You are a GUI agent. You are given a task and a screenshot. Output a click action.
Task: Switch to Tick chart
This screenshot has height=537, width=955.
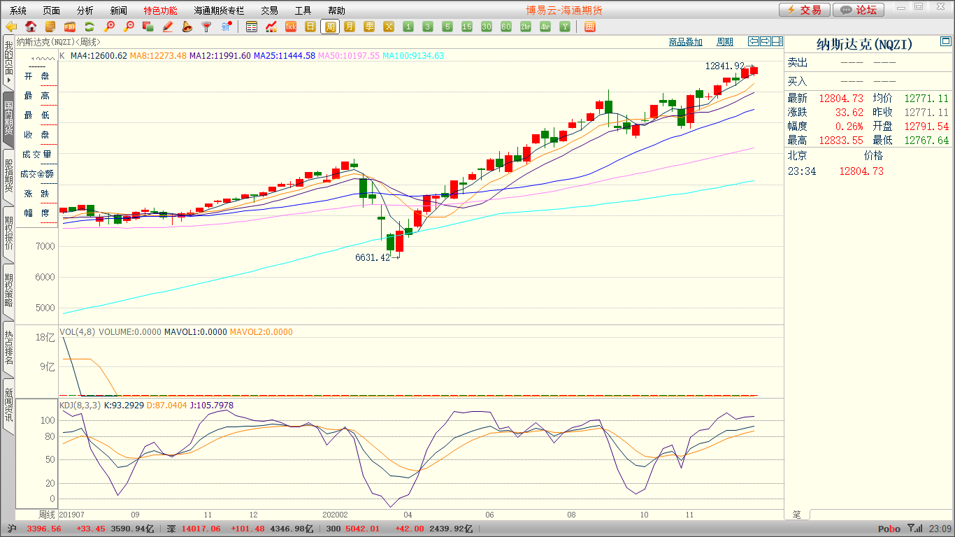[291, 27]
